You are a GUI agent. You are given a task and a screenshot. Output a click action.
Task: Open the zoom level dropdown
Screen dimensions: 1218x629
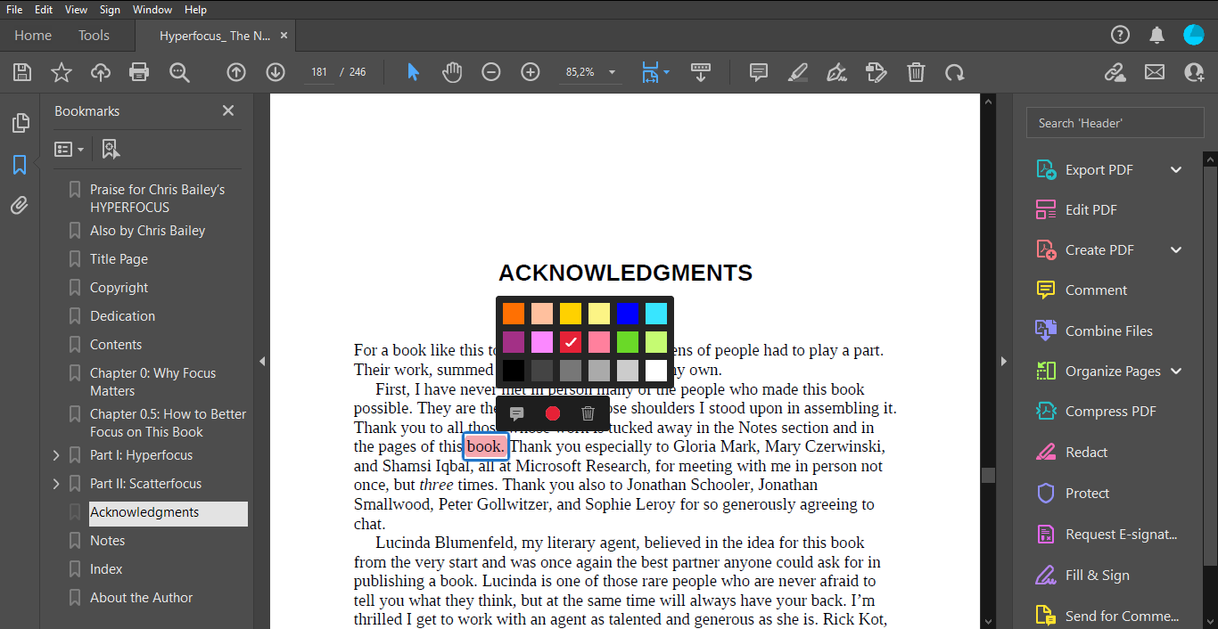612,72
